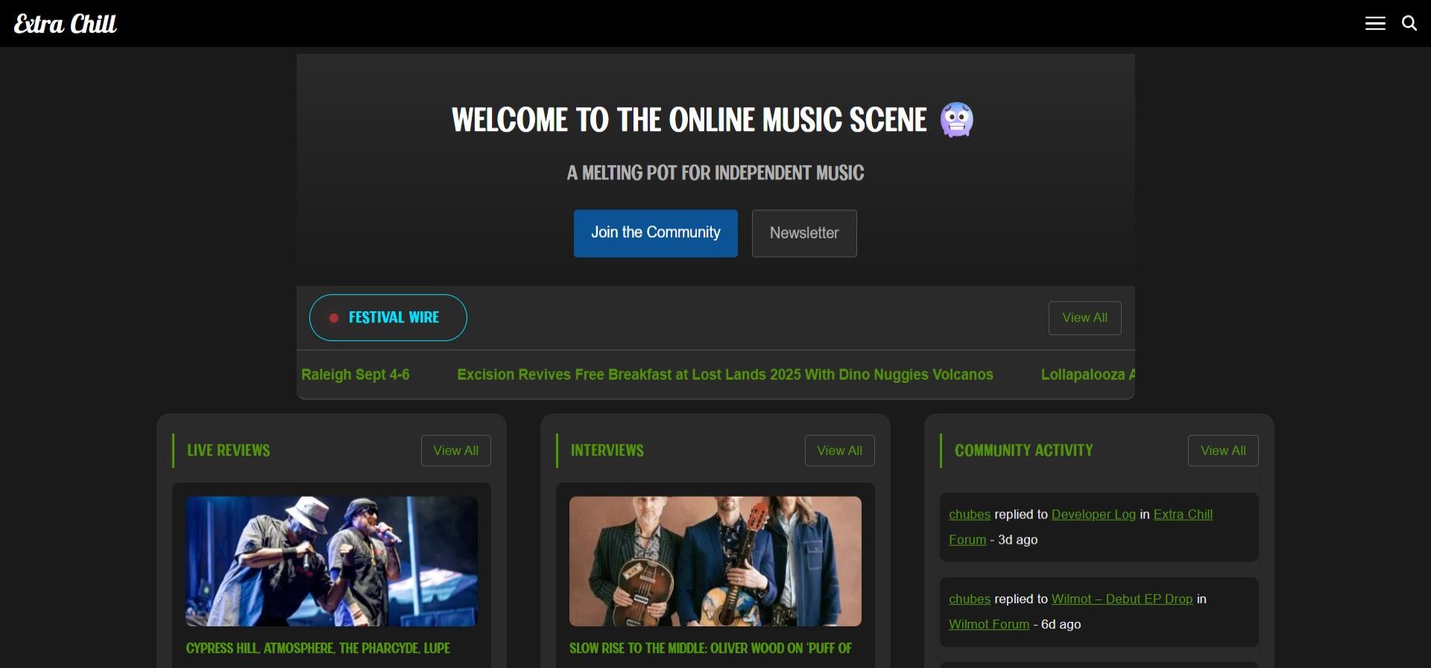Open the search magnifier icon

(x=1409, y=23)
